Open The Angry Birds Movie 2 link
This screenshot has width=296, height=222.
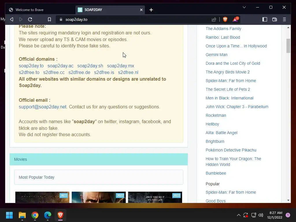(227, 72)
